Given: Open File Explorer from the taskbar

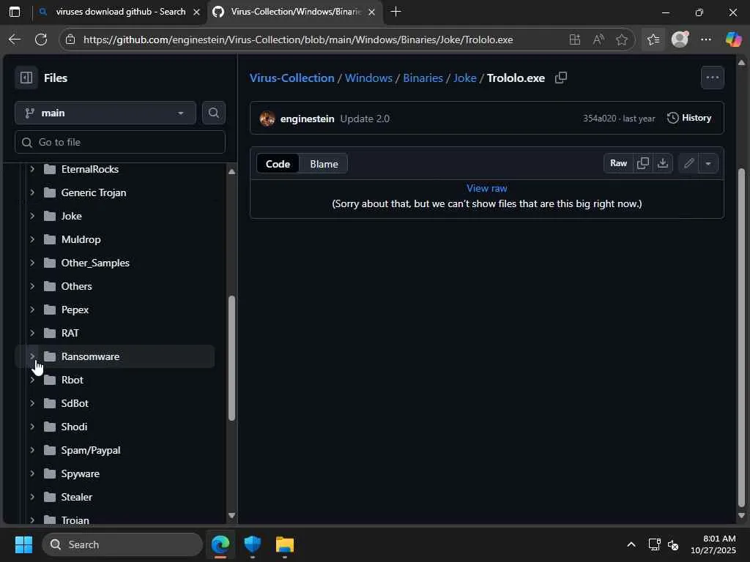Looking at the screenshot, I should click(285, 544).
